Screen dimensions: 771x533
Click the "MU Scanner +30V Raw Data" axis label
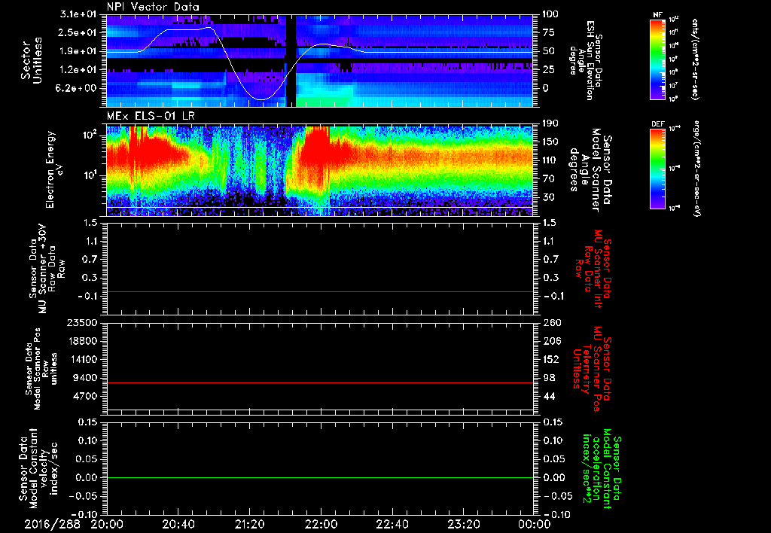[x=46, y=269]
